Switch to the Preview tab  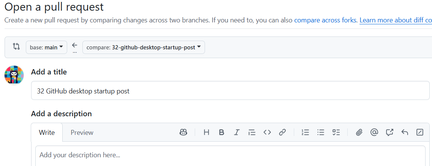(82, 133)
